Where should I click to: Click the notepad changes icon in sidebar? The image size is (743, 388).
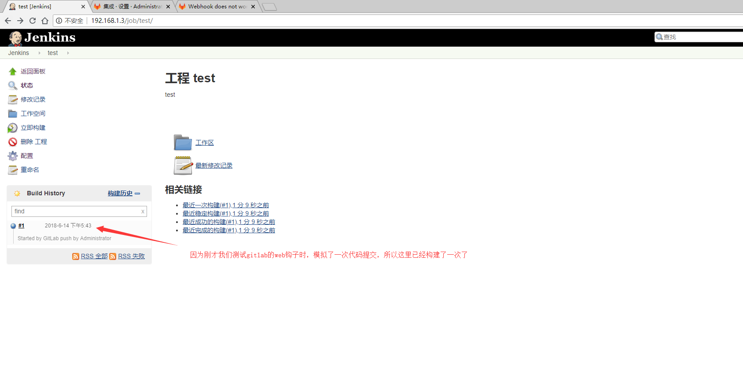tap(12, 99)
